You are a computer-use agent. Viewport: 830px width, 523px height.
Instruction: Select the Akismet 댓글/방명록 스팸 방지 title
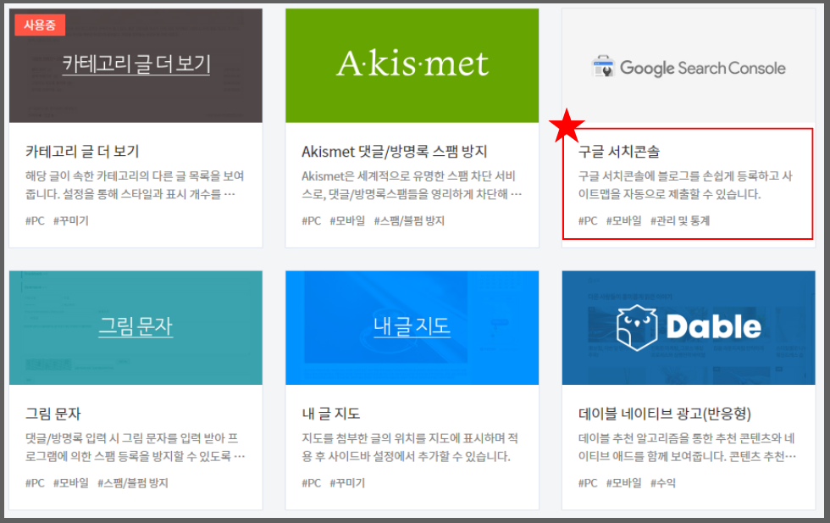[x=395, y=152]
